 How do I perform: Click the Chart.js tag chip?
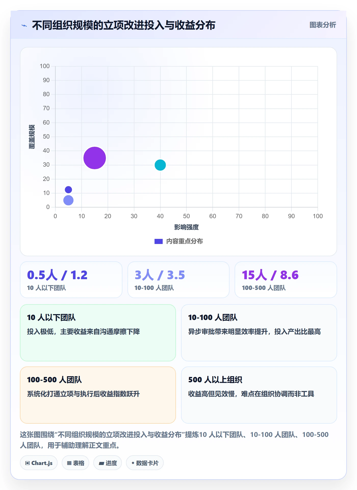coord(39,463)
